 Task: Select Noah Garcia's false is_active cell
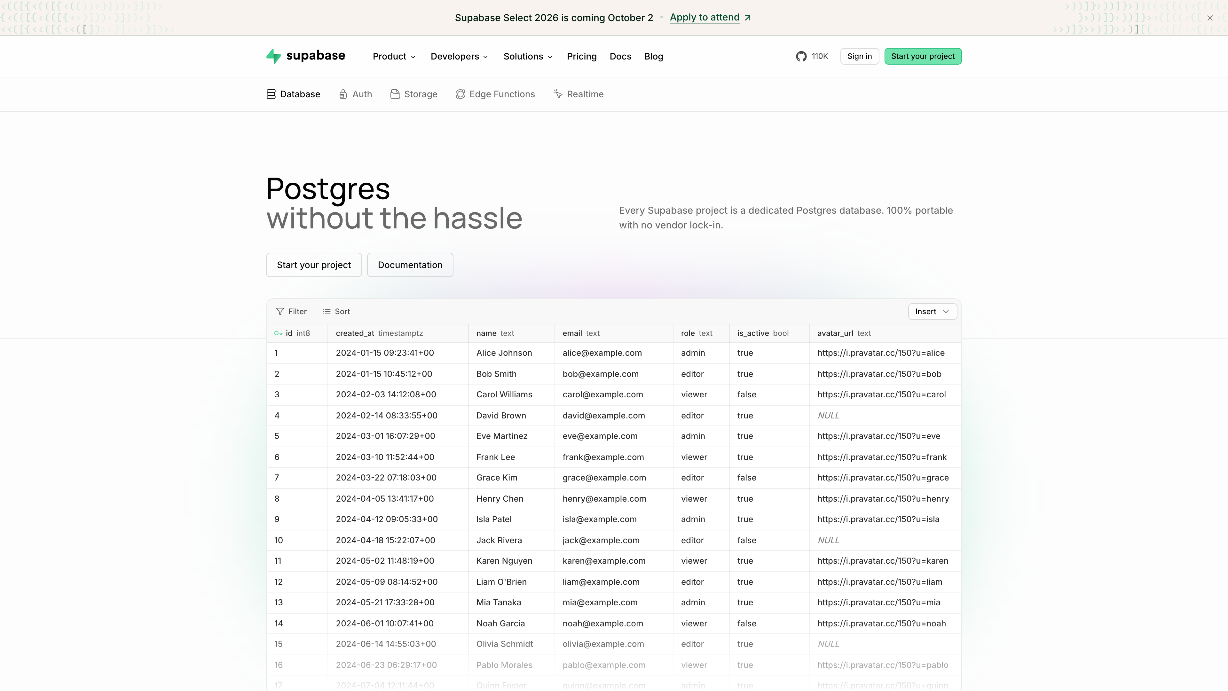tap(769, 623)
